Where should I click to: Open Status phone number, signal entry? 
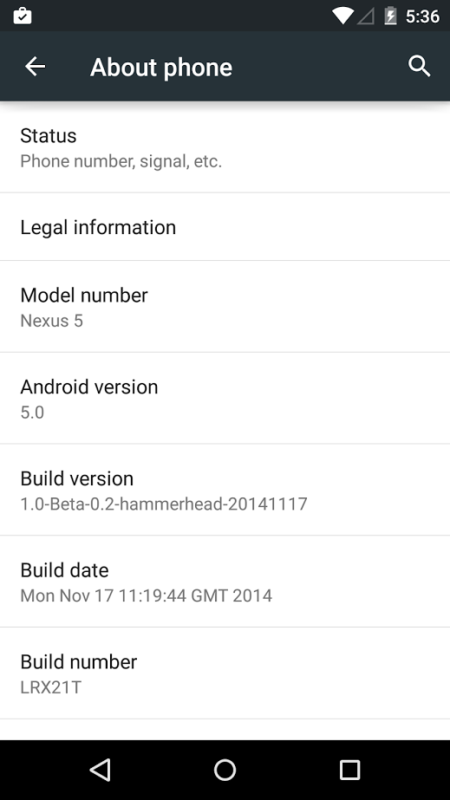click(225, 147)
